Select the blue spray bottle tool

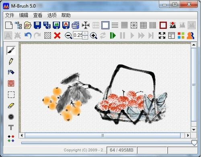[x=11, y=72]
